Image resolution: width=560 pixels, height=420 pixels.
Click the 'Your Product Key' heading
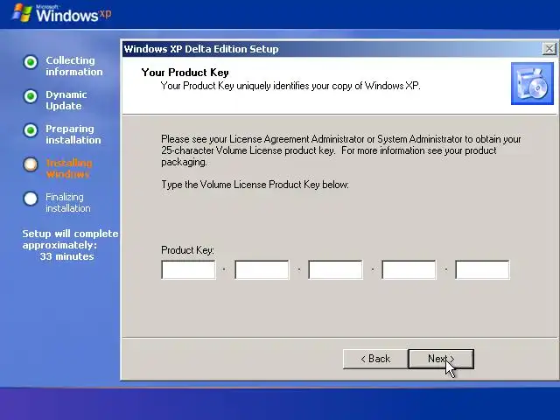(x=185, y=73)
